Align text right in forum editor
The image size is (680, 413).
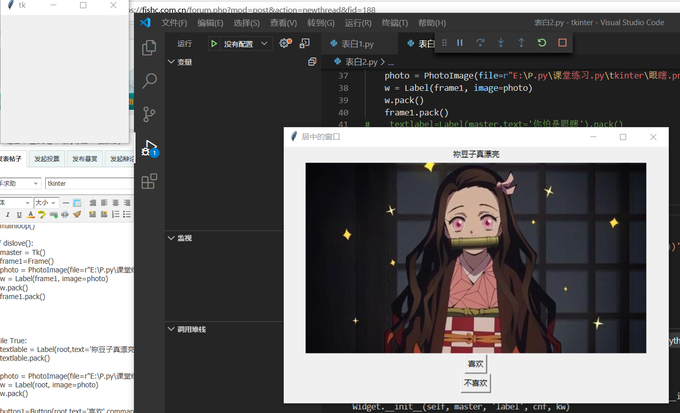pos(127,203)
